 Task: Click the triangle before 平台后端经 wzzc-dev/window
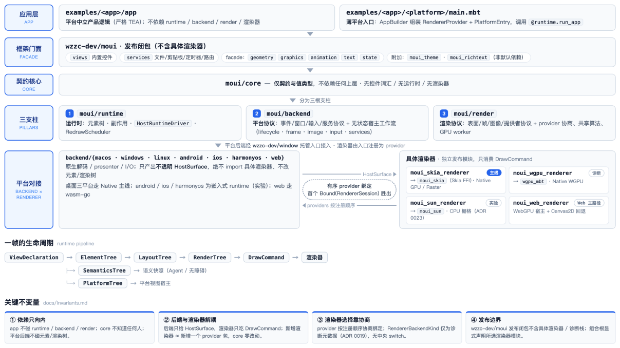pyautogui.click(x=218, y=145)
